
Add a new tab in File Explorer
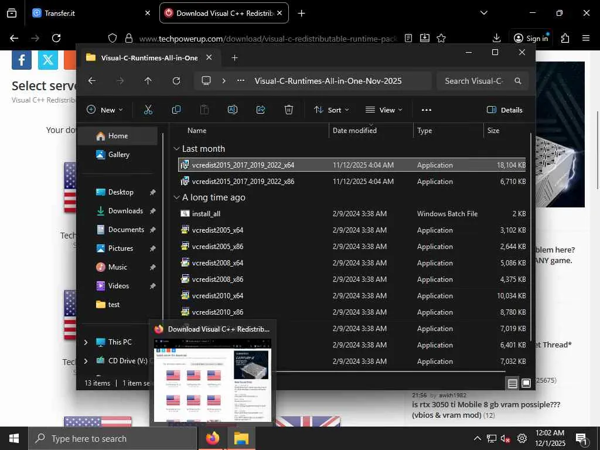[234, 58]
